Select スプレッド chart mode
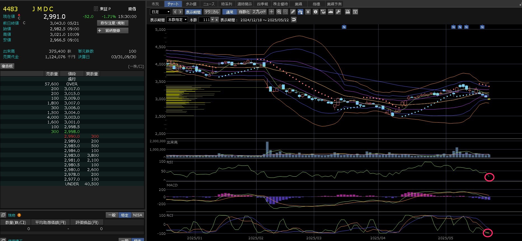Image resolution: width=522 pixels, height=241 pixels. [259, 12]
